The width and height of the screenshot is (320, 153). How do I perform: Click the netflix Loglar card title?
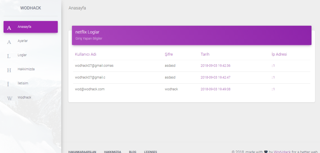point(87,32)
